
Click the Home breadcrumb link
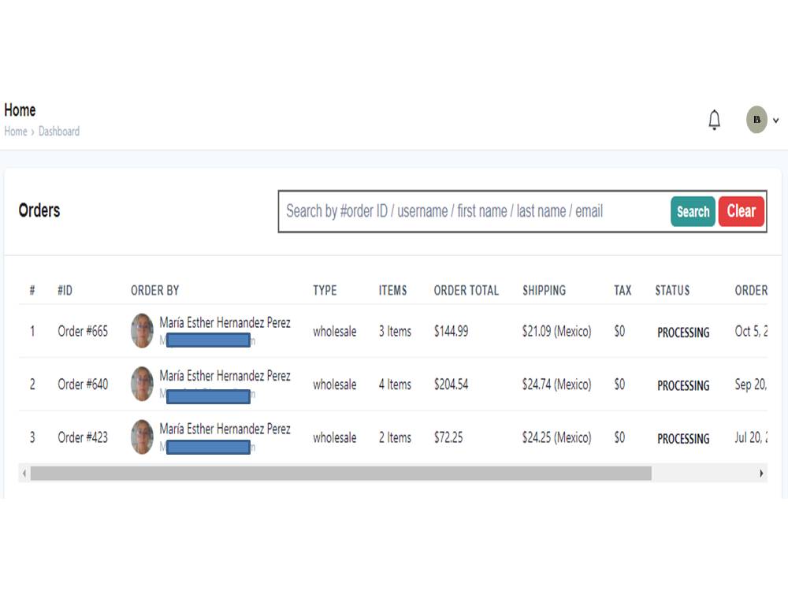[x=16, y=132]
